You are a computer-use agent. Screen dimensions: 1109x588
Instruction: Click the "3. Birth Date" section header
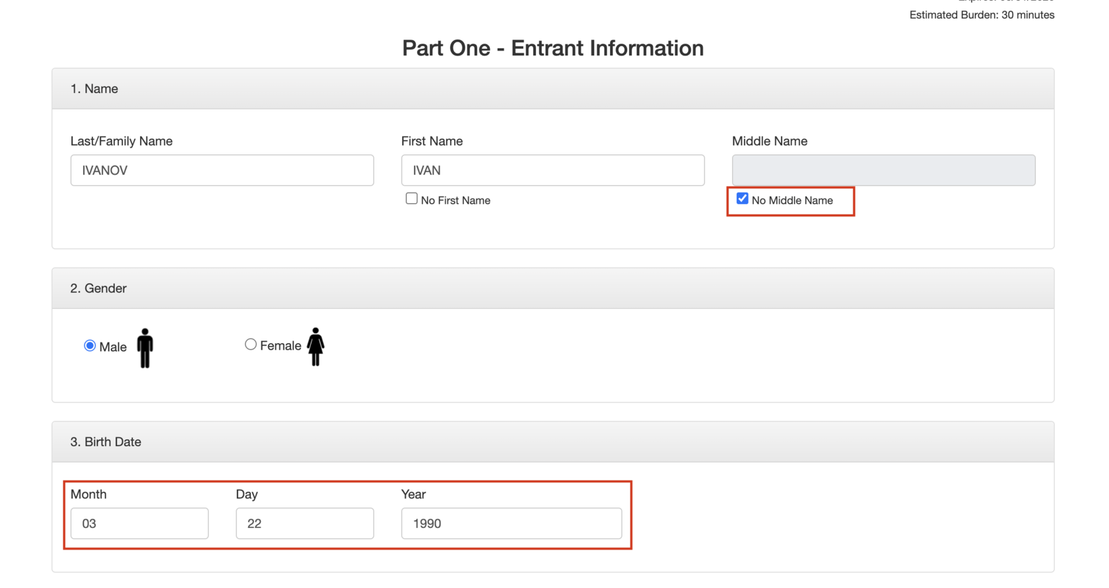tap(106, 442)
